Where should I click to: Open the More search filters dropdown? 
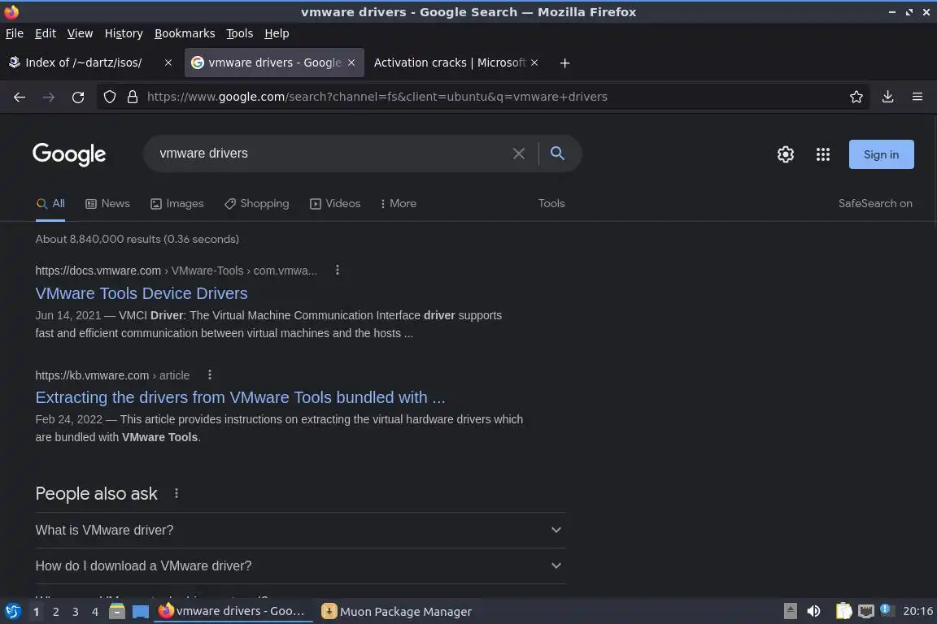click(398, 204)
